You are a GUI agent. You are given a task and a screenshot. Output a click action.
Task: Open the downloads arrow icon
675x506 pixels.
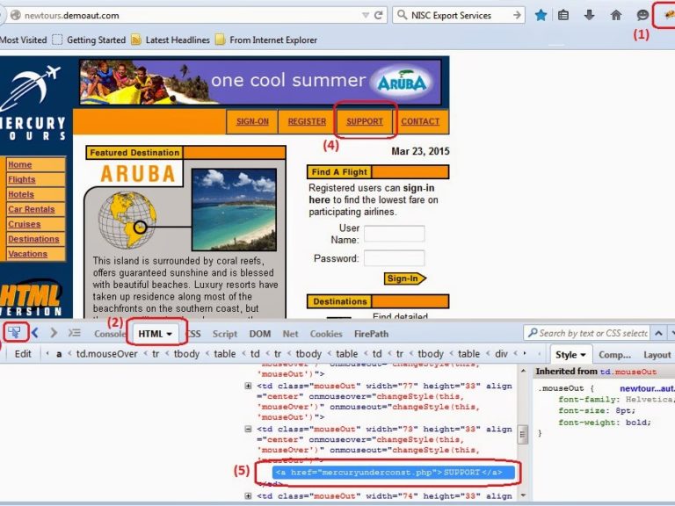(590, 16)
